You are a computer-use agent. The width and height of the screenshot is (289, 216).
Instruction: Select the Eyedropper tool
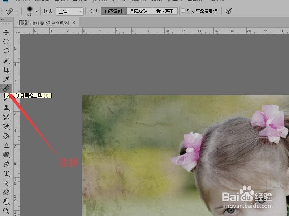point(6,79)
